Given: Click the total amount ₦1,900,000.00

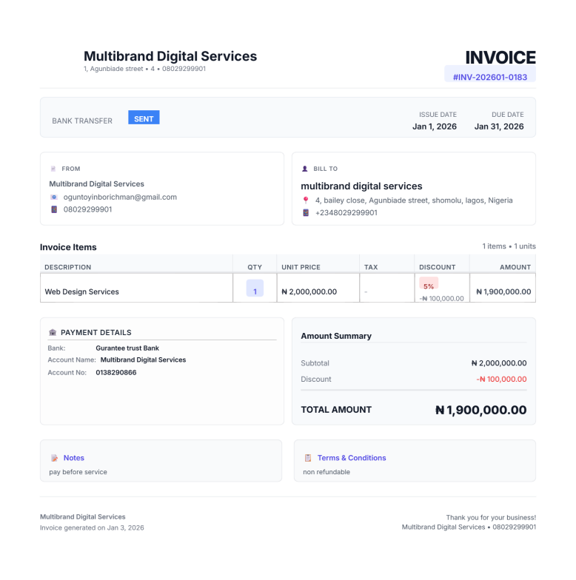Looking at the screenshot, I should click(x=480, y=410).
